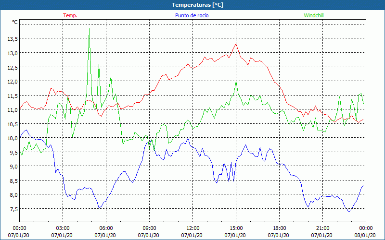Click the 13,5 y-axis value
The width and height of the screenshot is (385, 240).
pos(13,39)
